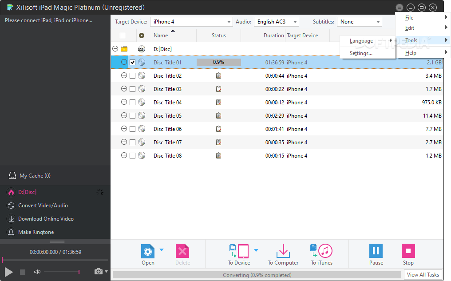Viewport: 451px width, 281px height.
Task: Adjust the preview volume slider
Action: click(x=62, y=272)
